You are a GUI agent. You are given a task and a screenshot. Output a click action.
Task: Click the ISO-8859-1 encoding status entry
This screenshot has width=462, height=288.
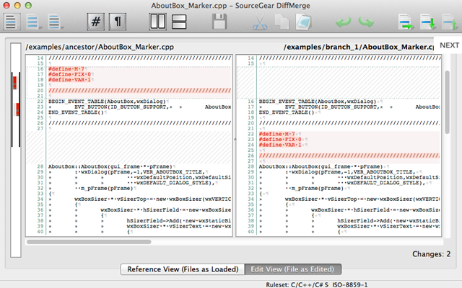coord(350,284)
